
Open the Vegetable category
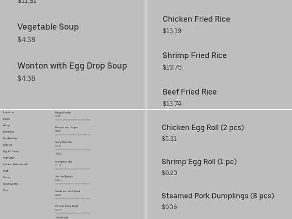tap(8, 158)
